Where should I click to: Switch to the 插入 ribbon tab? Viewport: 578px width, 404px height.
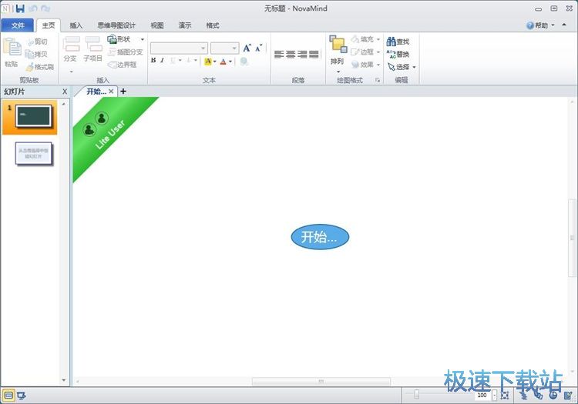[76, 25]
